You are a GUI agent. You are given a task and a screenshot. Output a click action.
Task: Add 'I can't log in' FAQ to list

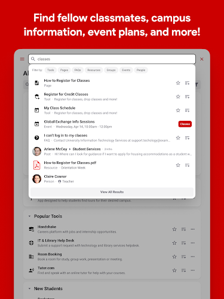click(187, 138)
